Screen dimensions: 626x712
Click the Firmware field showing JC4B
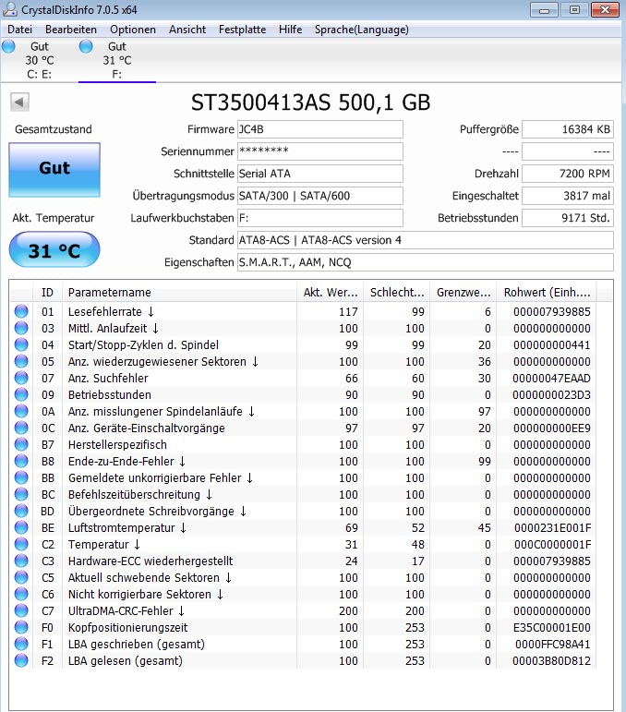[320, 129]
